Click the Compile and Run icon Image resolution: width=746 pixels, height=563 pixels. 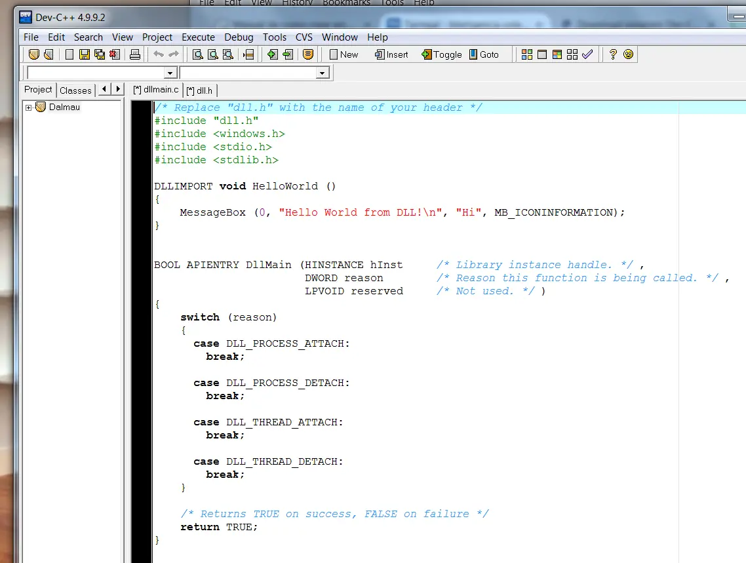point(557,54)
